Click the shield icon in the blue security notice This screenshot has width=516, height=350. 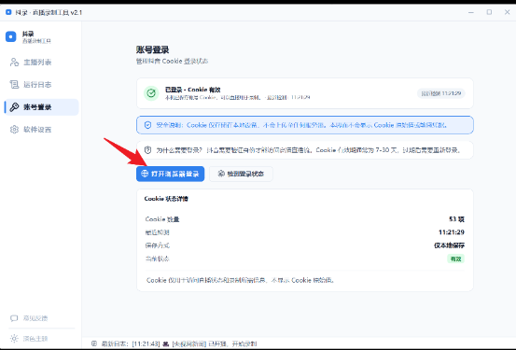pyautogui.click(x=147, y=125)
